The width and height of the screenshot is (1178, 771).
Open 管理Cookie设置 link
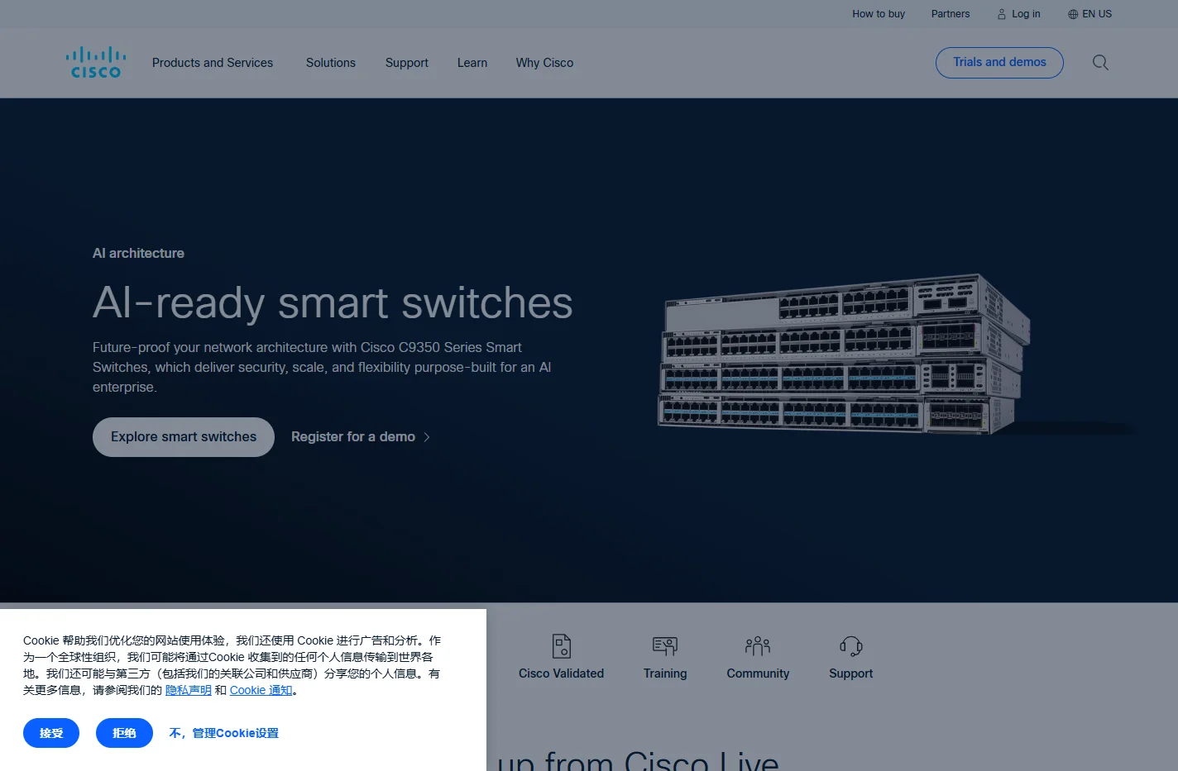pyautogui.click(x=224, y=733)
